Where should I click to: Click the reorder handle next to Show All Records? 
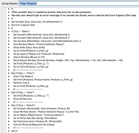(x=9, y=99)
